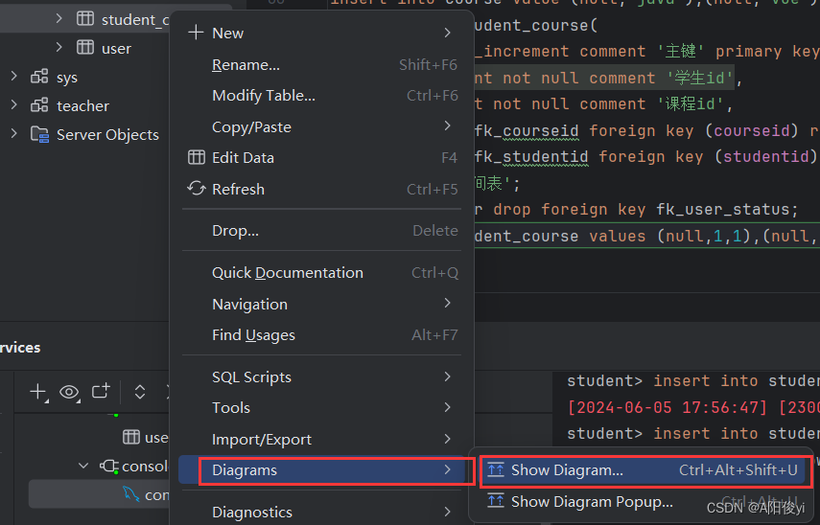Viewport: 820px width, 525px height.
Task: Click the use table icon in Services tree
Action: [x=131, y=437]
